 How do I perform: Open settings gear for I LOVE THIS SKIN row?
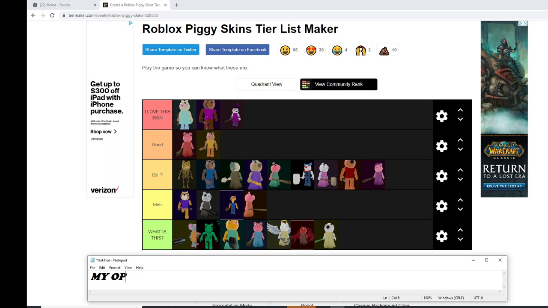(x=441, y=116)
